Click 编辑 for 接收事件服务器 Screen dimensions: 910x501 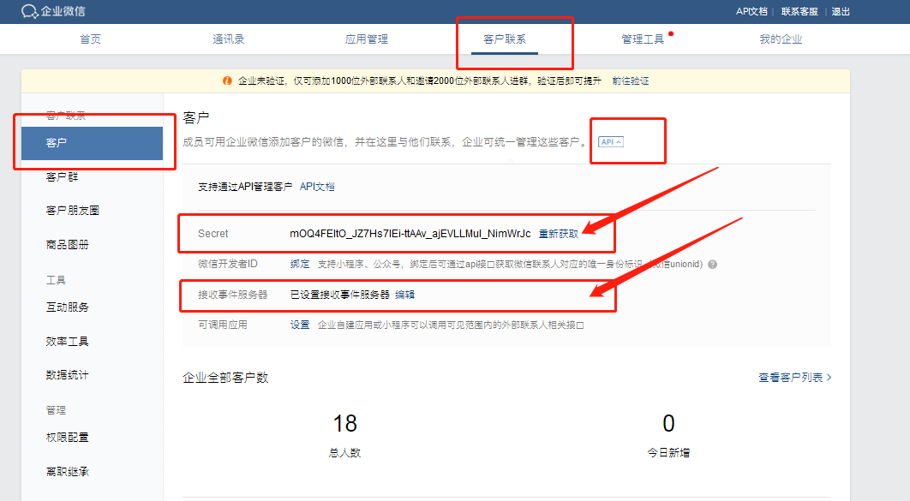tap(404, 295)
